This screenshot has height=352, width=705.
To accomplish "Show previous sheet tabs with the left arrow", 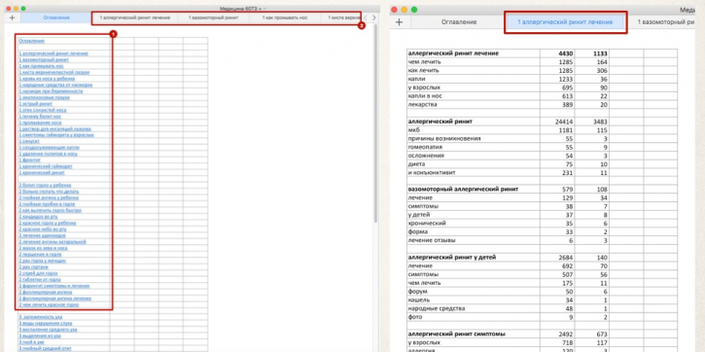I will (365, 18).
